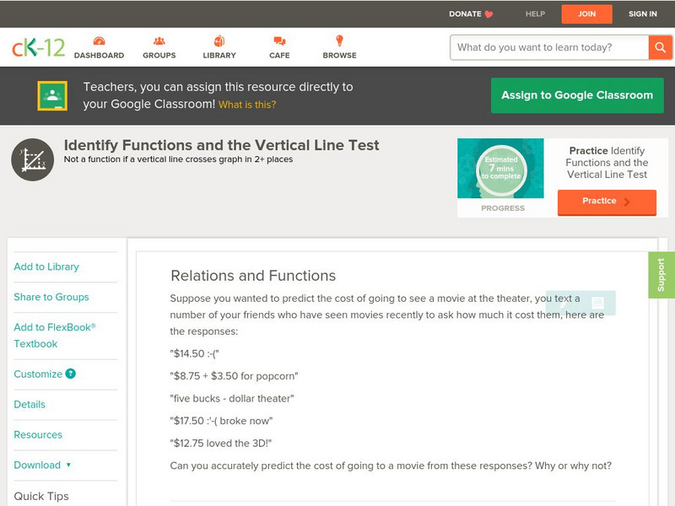Open the Groups navigation icon
Screen dimensions: 675x506
(x=159, y=41)
